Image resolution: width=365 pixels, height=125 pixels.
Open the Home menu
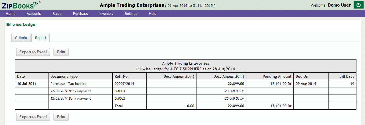pos(11,14)
